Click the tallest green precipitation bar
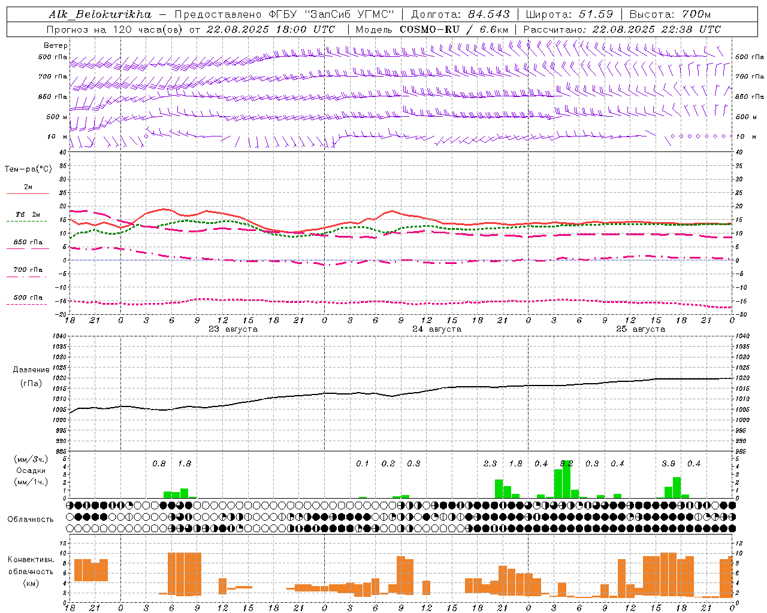 click(566, 480)
